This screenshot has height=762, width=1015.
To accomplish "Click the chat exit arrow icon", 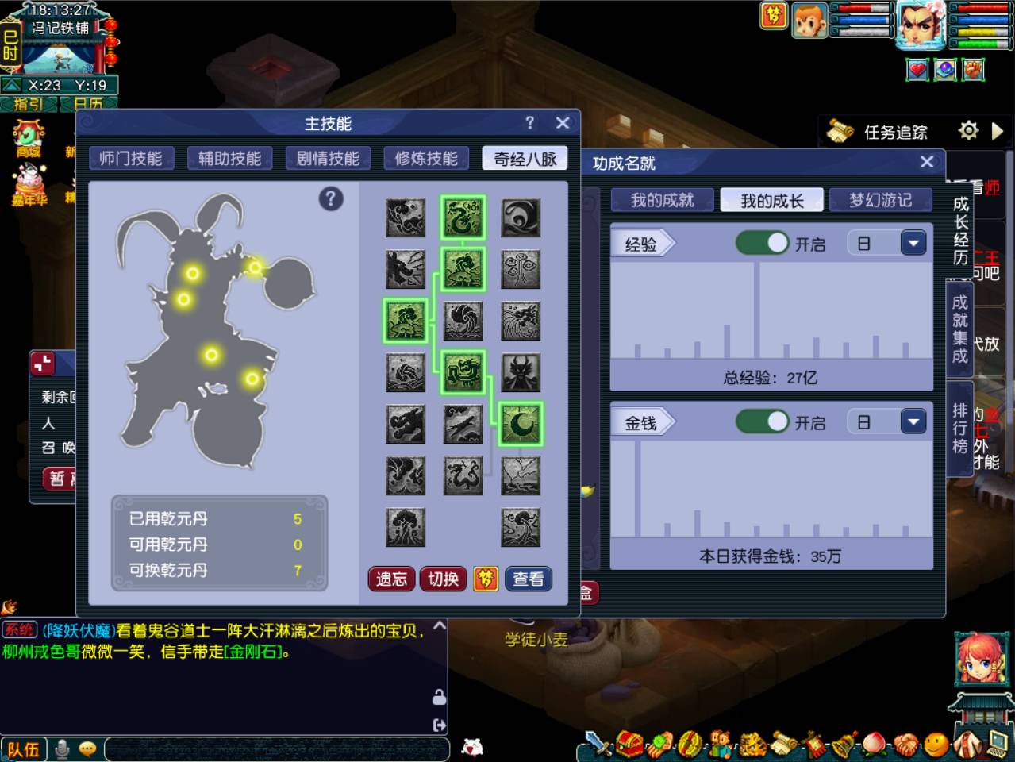I will coord(439,725).
